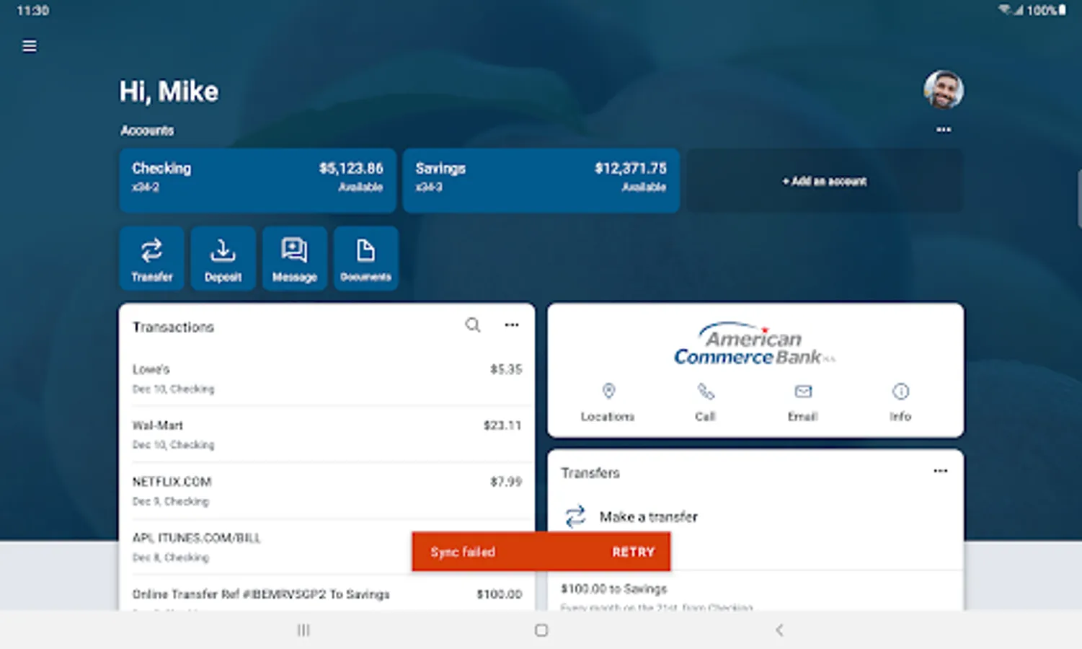Open the NETFLIX.COM $7.99 transaction
Image resolution: width=1082 pixels, height=649 pixels.
327,490
